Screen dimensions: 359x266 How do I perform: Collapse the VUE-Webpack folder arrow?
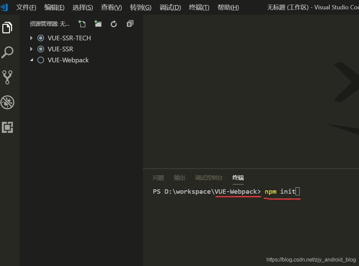32,60
